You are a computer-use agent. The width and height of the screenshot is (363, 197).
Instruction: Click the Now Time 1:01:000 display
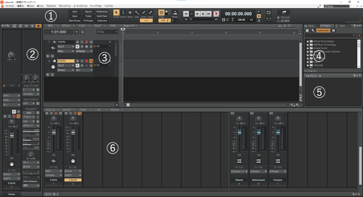pyautogui.click(x=58, y=32)
